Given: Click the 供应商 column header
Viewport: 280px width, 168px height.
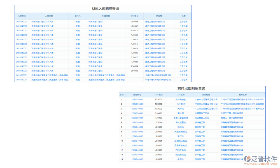Looking at the screenshot, I should 159,16.
